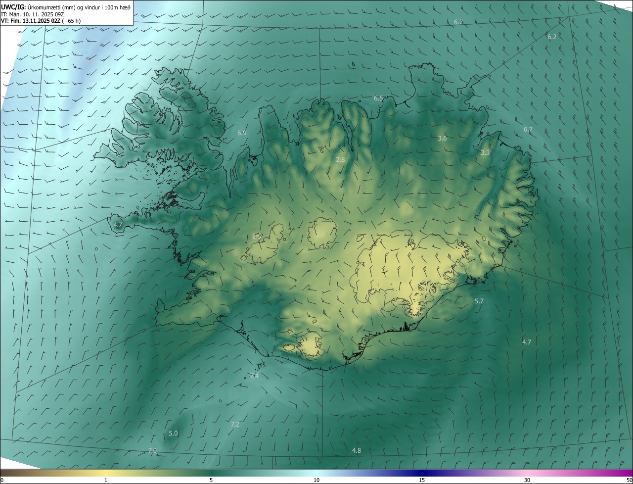Click the 6.2 value label on the map

(x=552, y=37)
